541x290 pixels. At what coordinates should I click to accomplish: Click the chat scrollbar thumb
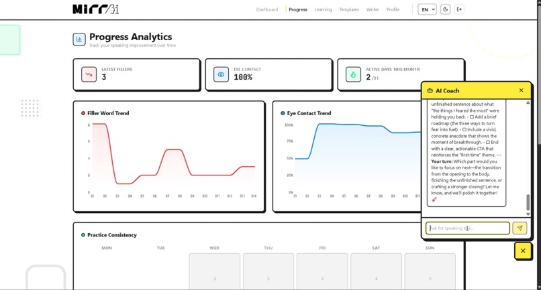528,202
